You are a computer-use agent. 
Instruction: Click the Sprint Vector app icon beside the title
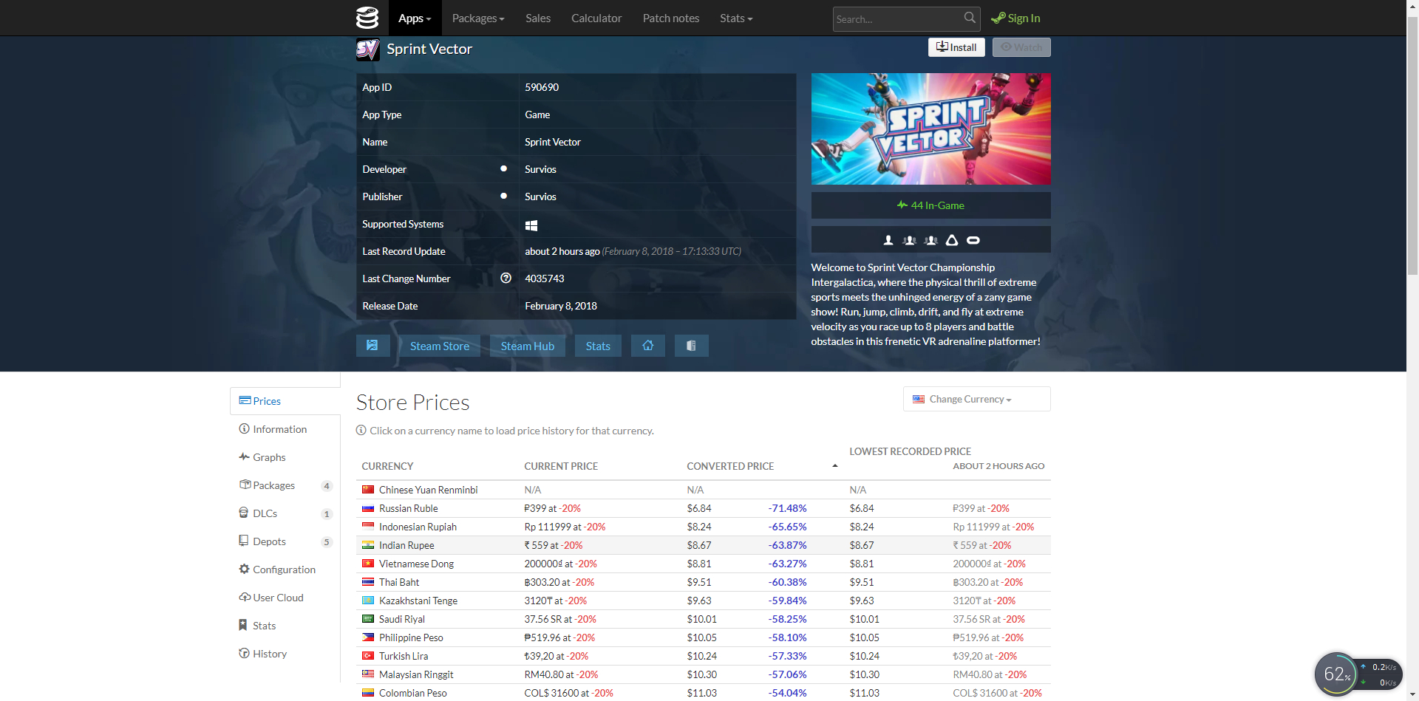[x=367, y=49]
